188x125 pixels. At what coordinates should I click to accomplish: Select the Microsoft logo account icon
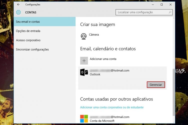click(84, 119)
